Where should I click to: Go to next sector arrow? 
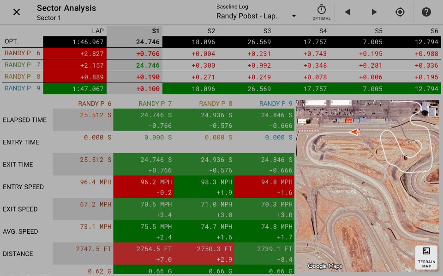click(374, 12)
